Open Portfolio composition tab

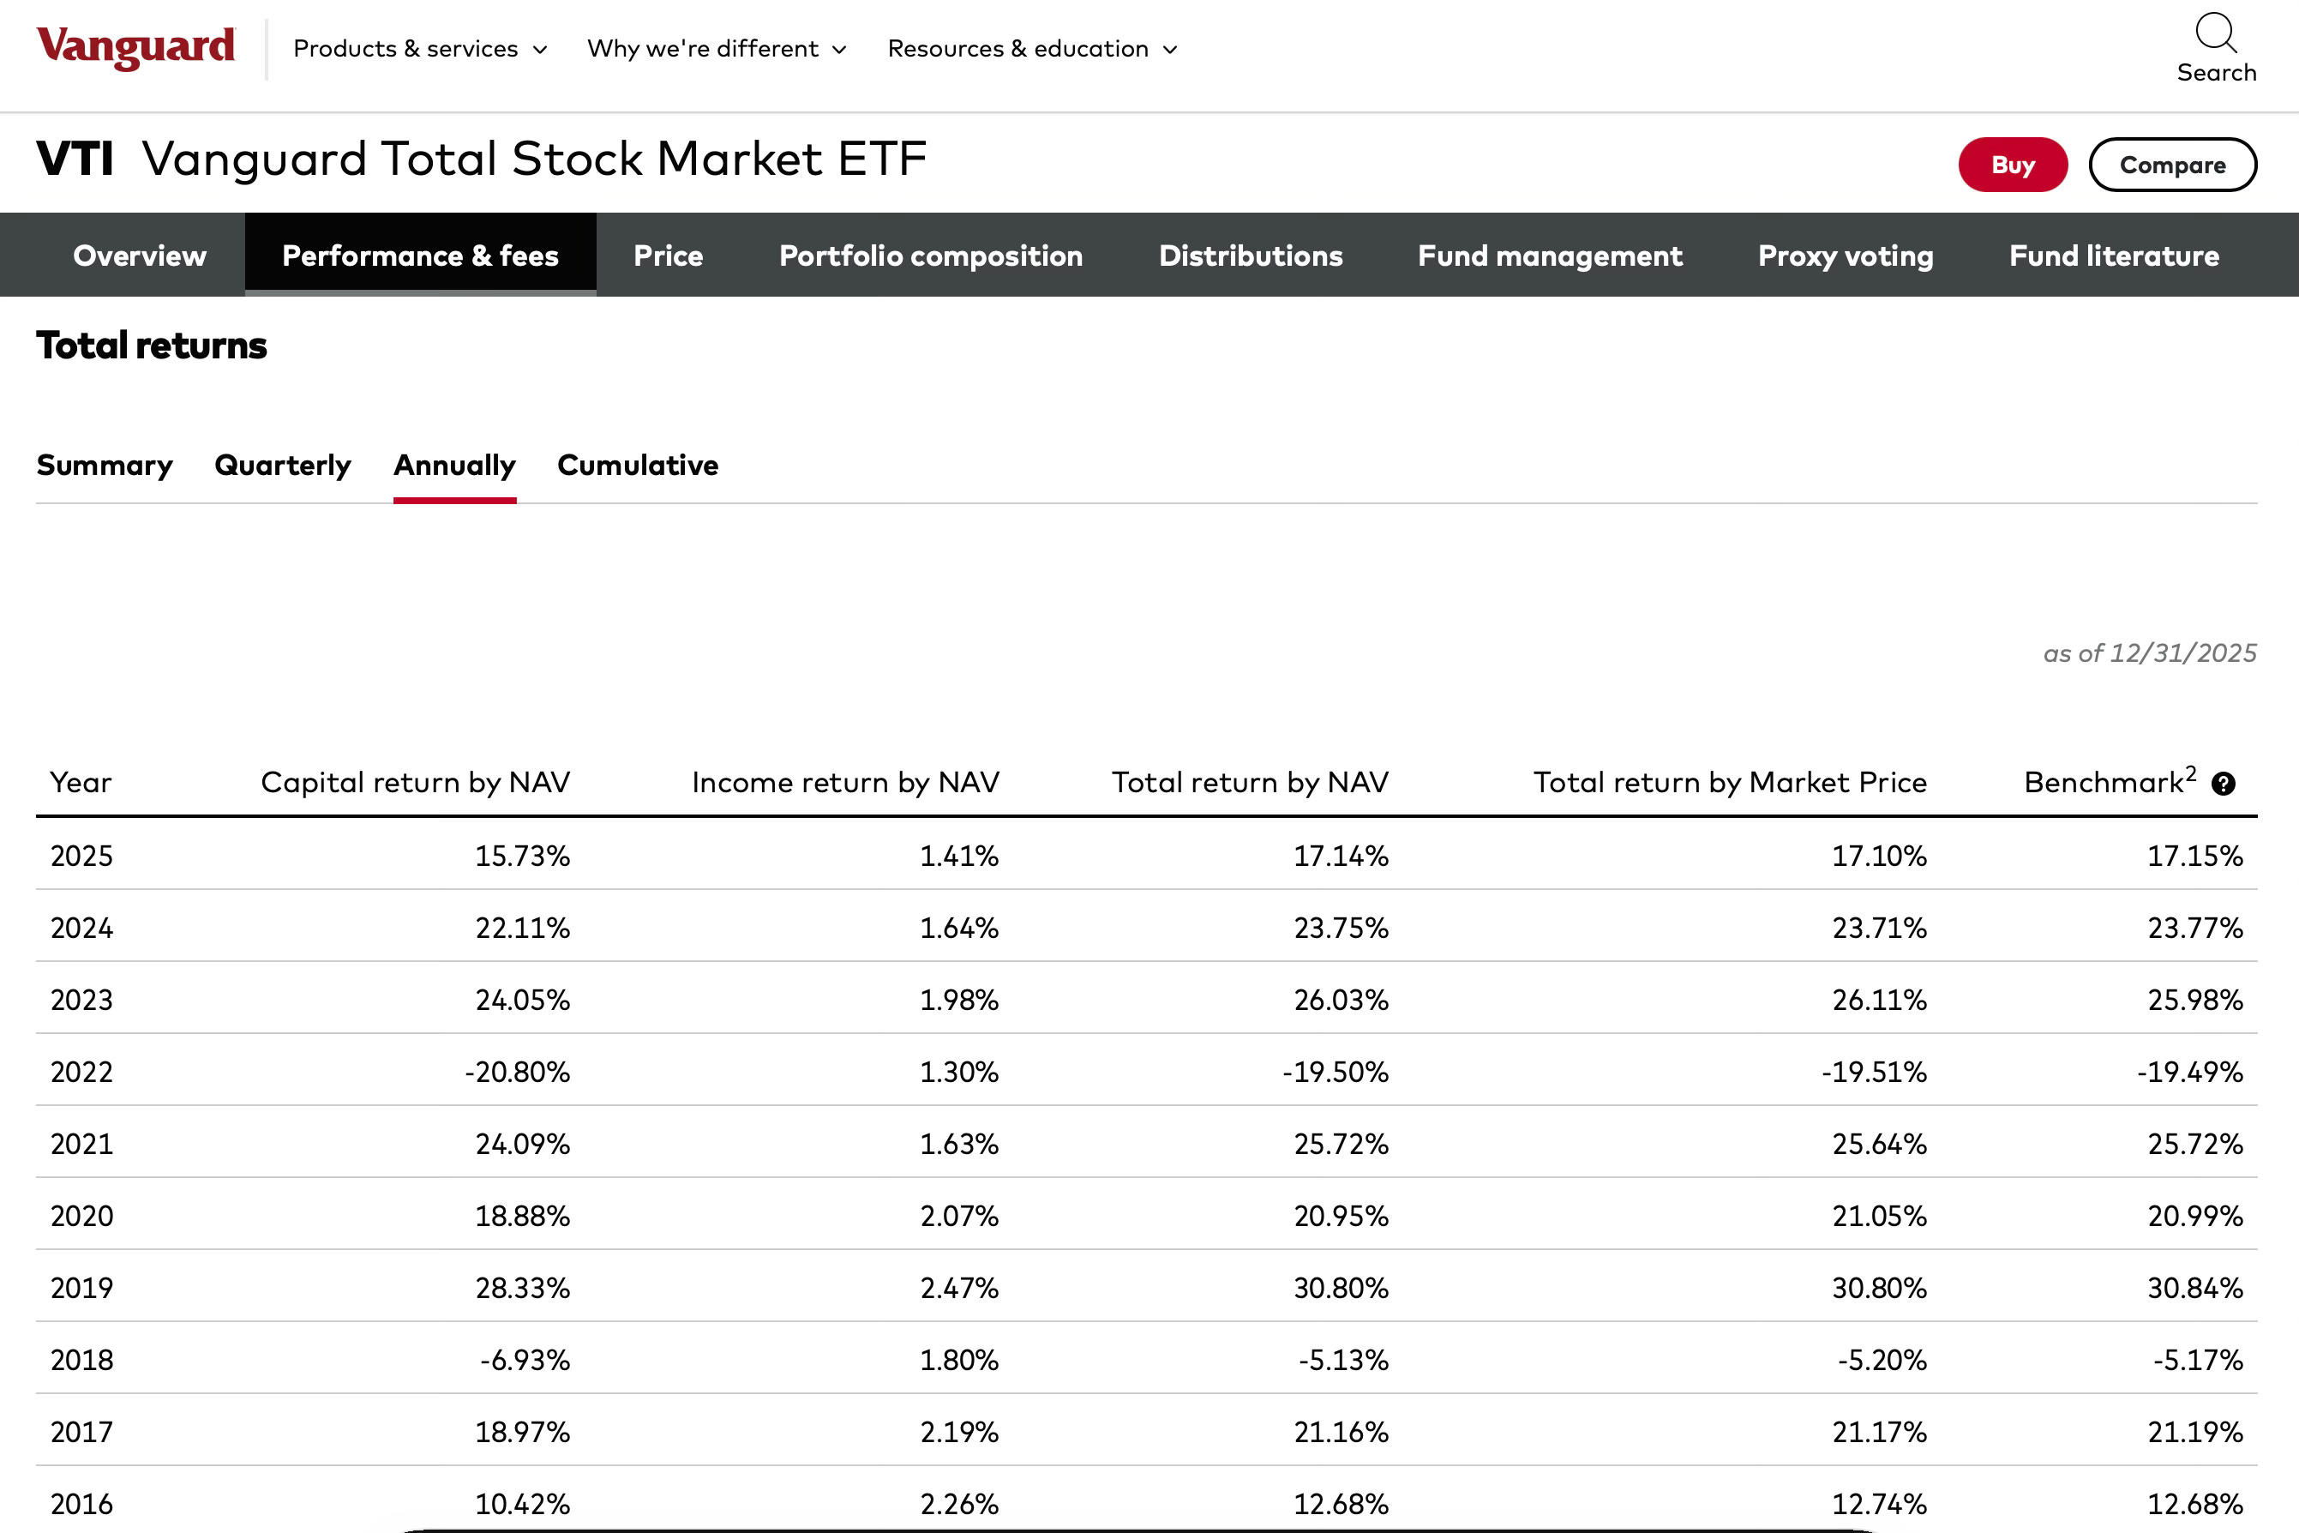click(x=931, y=255)
